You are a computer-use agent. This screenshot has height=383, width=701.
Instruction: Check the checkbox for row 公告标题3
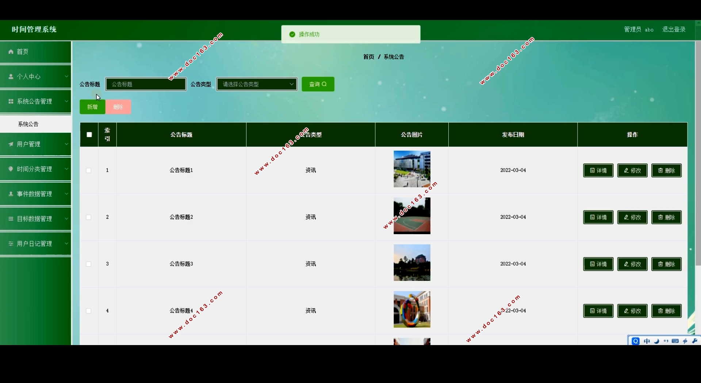[x=89, y=264]
